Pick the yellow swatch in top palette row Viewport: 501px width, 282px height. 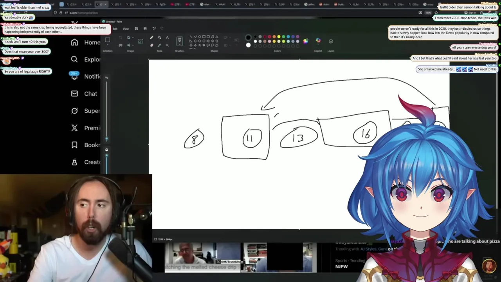[279, 36]
